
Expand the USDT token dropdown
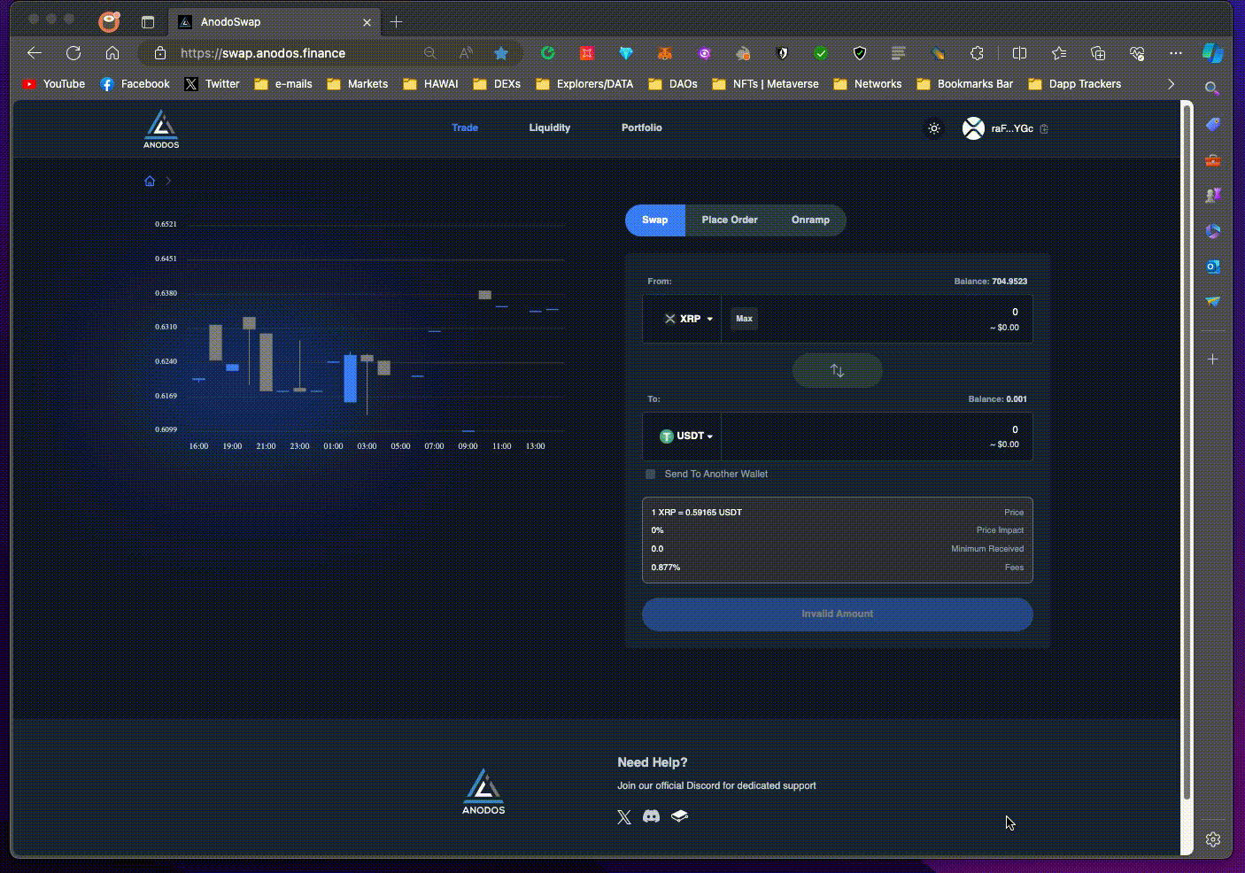pos(687,436)
